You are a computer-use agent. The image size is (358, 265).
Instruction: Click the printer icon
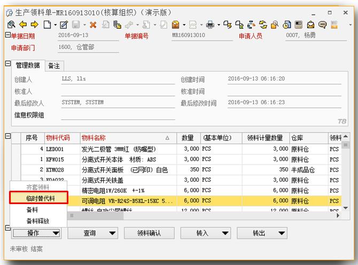(210, 25)
